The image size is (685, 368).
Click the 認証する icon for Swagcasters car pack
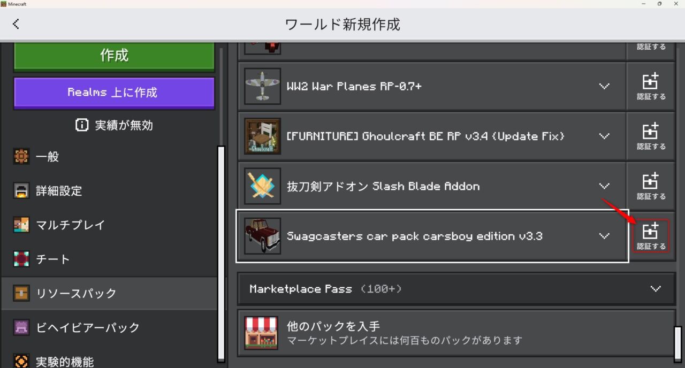(651, 236)
